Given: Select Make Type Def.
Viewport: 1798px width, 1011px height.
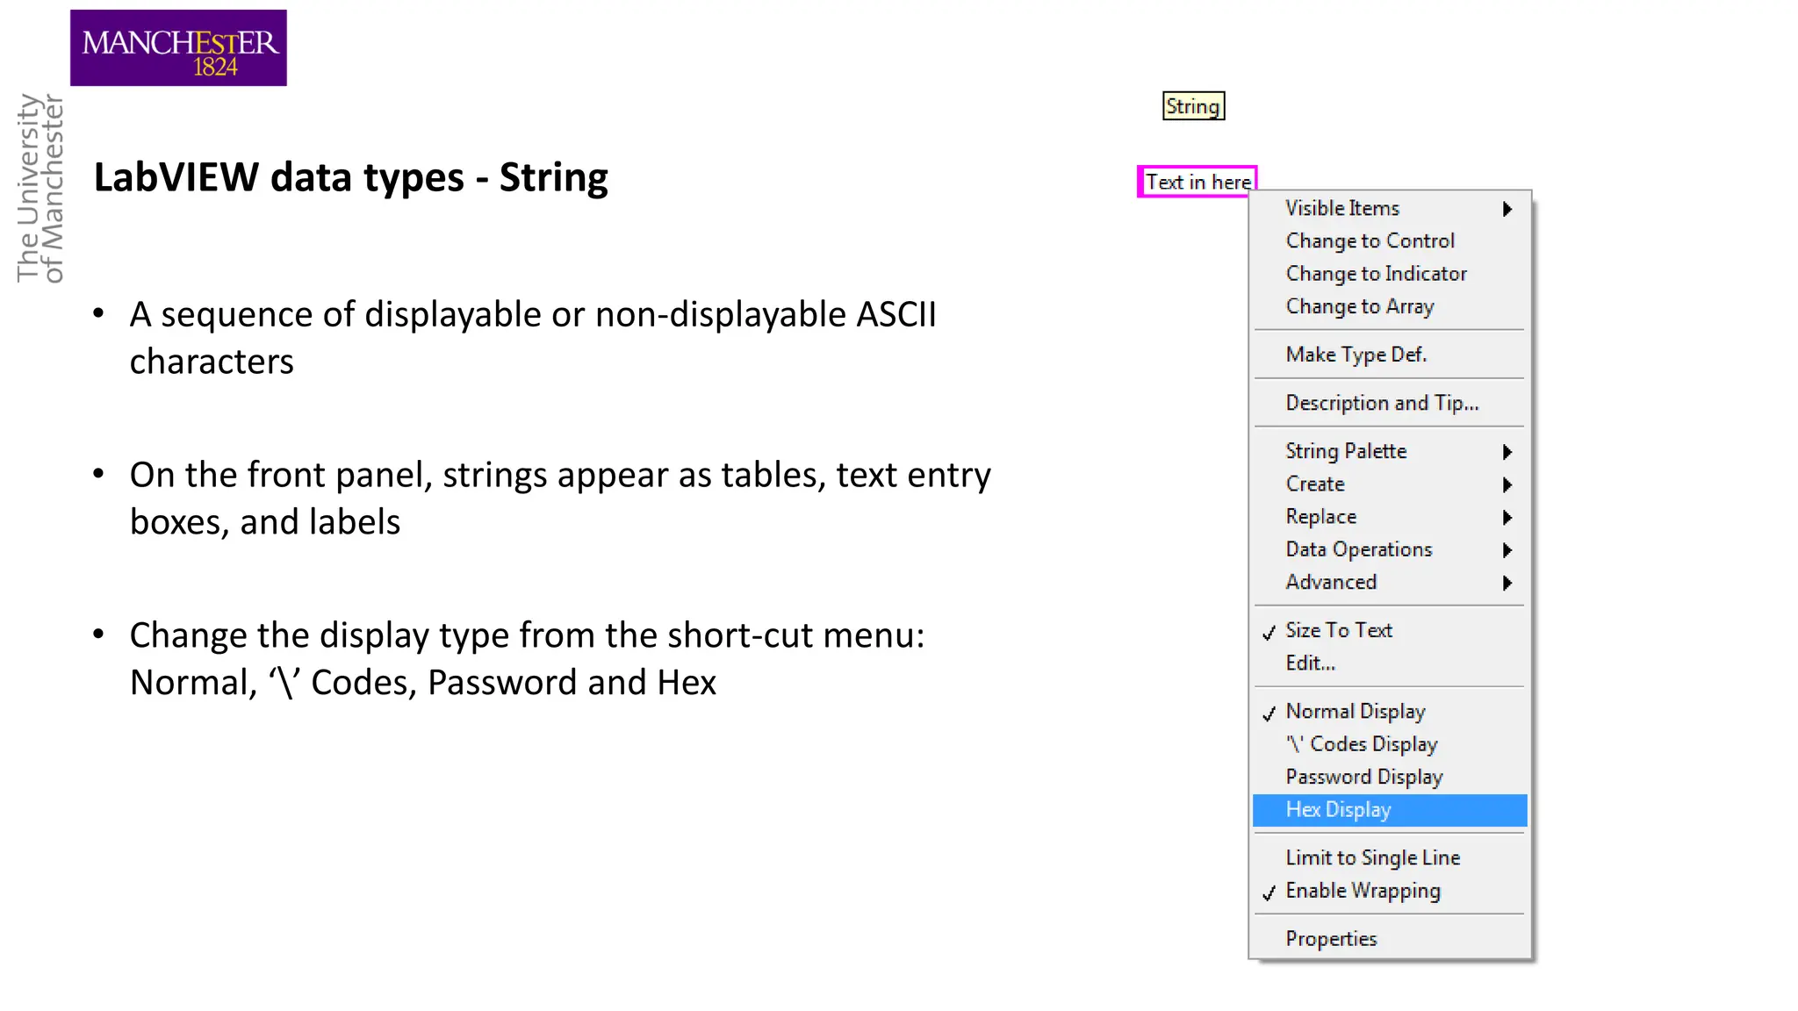Looking at the screenshot, I should pyautogui.click(x=1390, y=355).
